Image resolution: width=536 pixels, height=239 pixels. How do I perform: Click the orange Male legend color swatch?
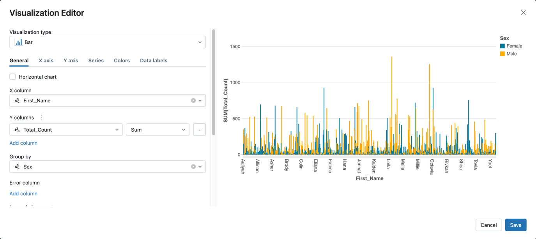pos(502,54)
